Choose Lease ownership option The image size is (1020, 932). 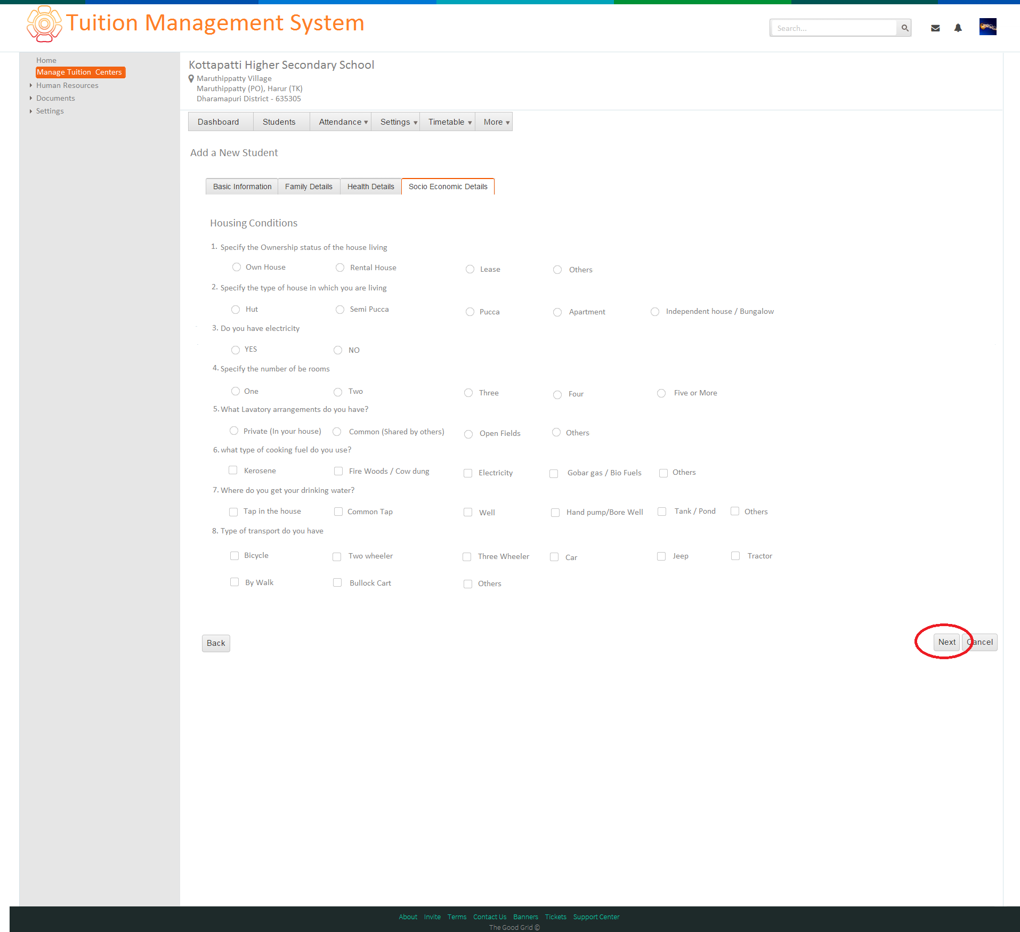(x=470, y=269)
